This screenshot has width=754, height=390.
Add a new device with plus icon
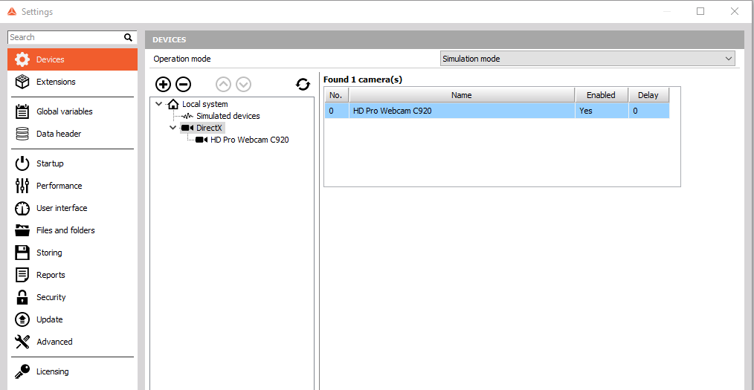164,85
